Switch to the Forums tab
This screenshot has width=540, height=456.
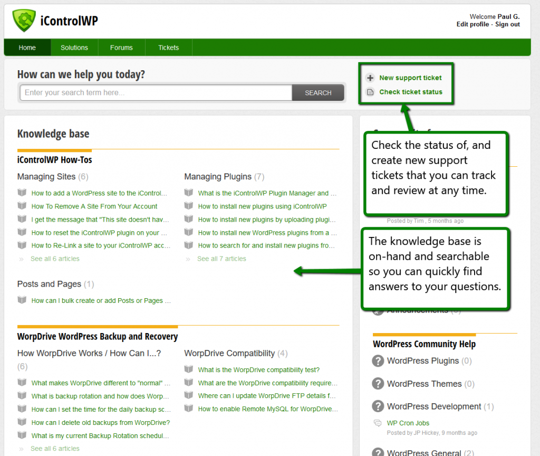pos(121,47)
